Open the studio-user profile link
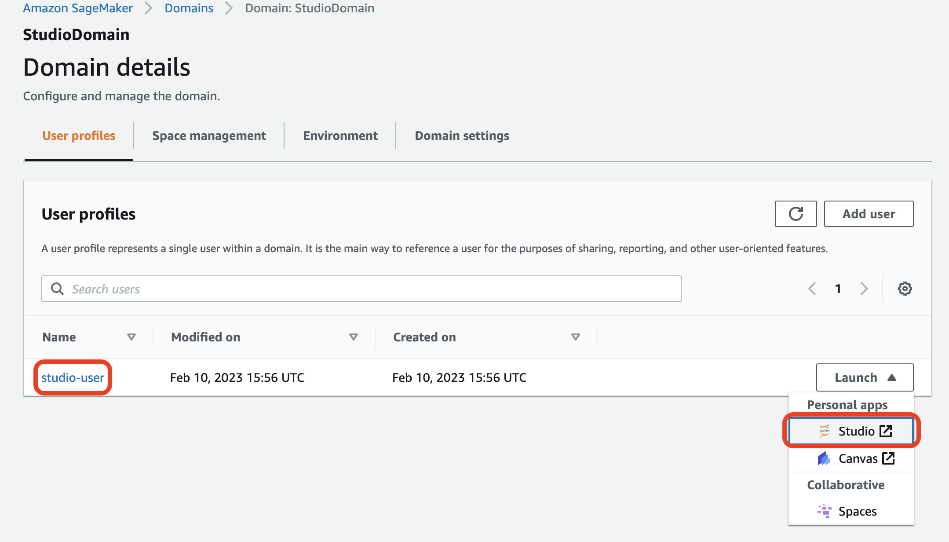Viewport: 949px width, 542px height. (x=73, y=377)
